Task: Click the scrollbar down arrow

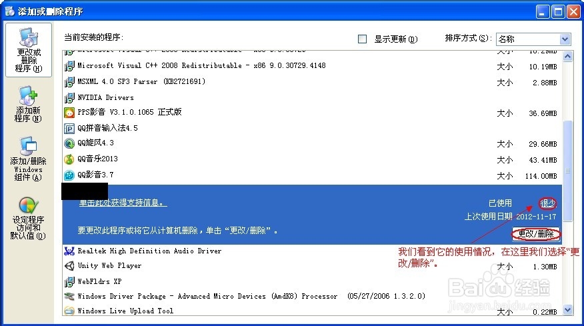Action: [567, 309]
